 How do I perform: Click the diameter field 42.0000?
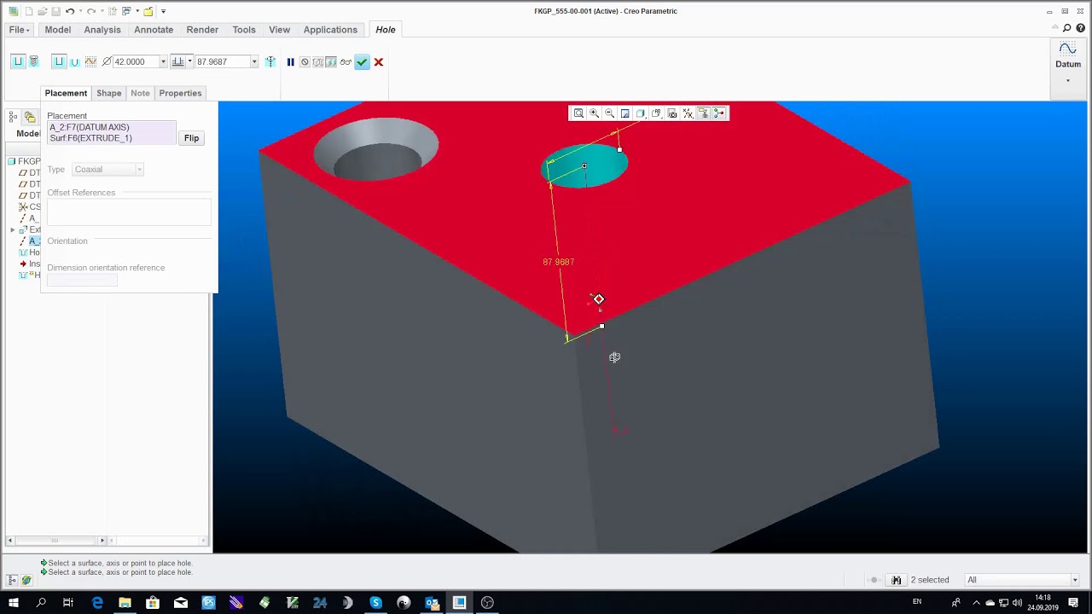[x=136, y=61]
